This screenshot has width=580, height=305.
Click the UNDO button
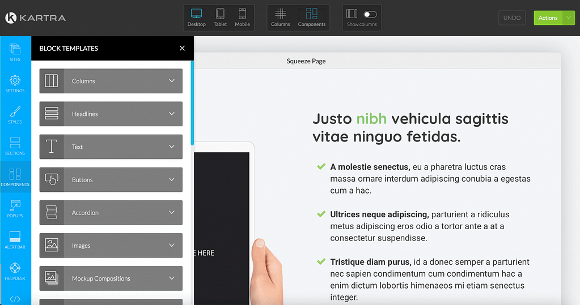coord(512,18)
